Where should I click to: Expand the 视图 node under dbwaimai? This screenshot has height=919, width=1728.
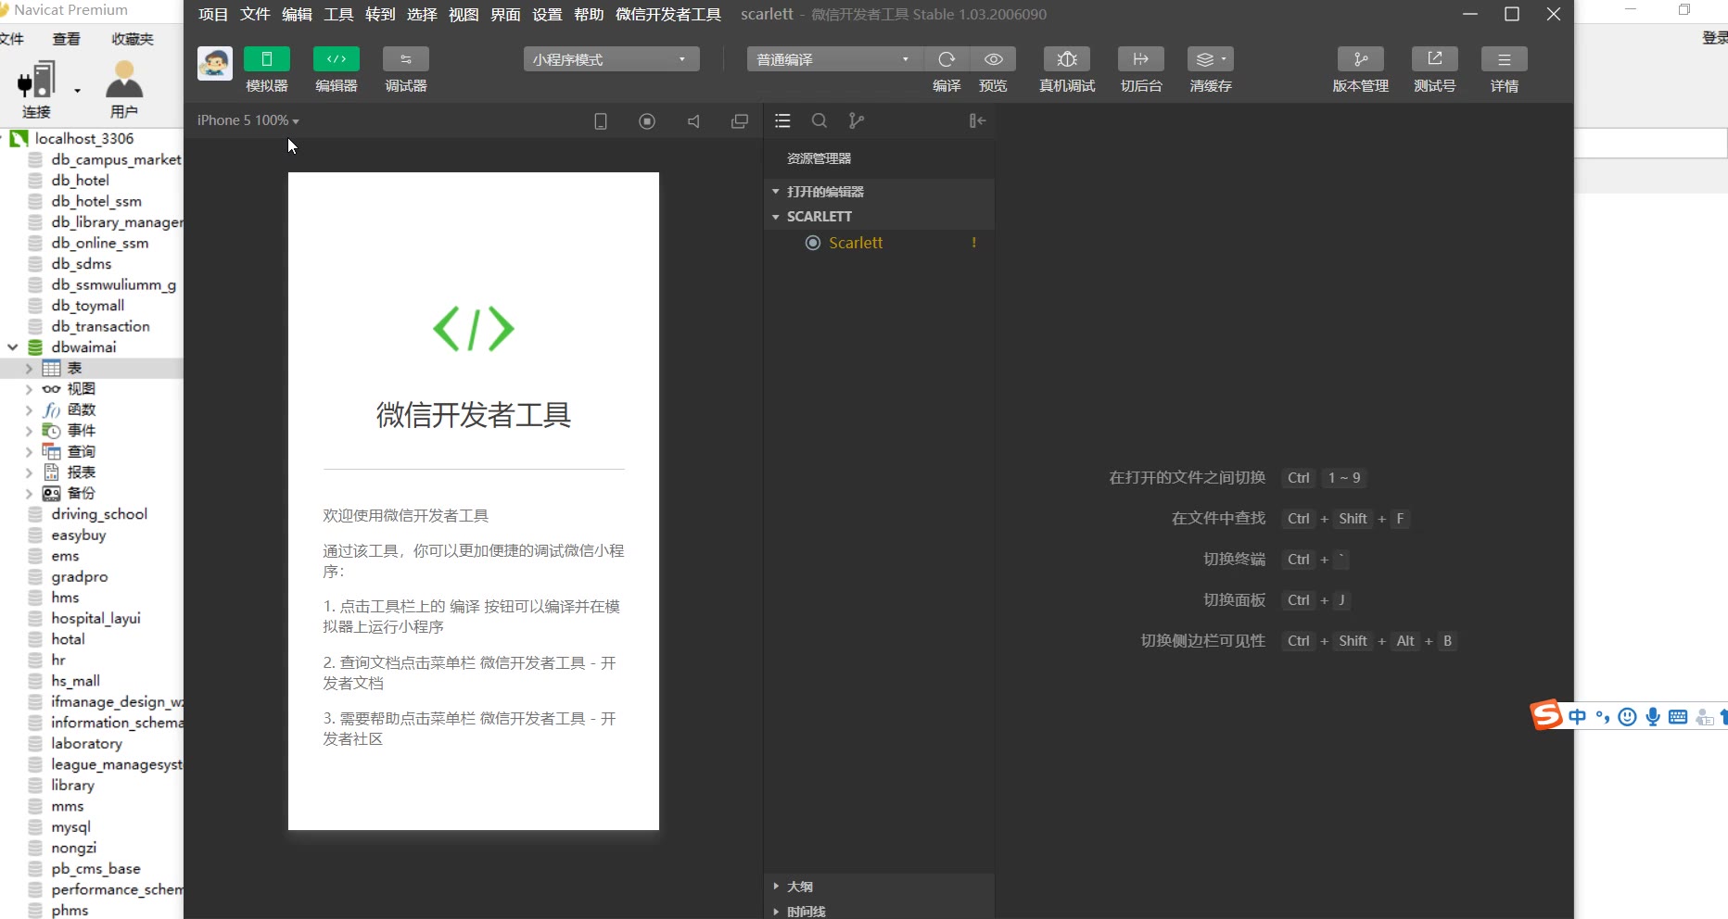29,389
